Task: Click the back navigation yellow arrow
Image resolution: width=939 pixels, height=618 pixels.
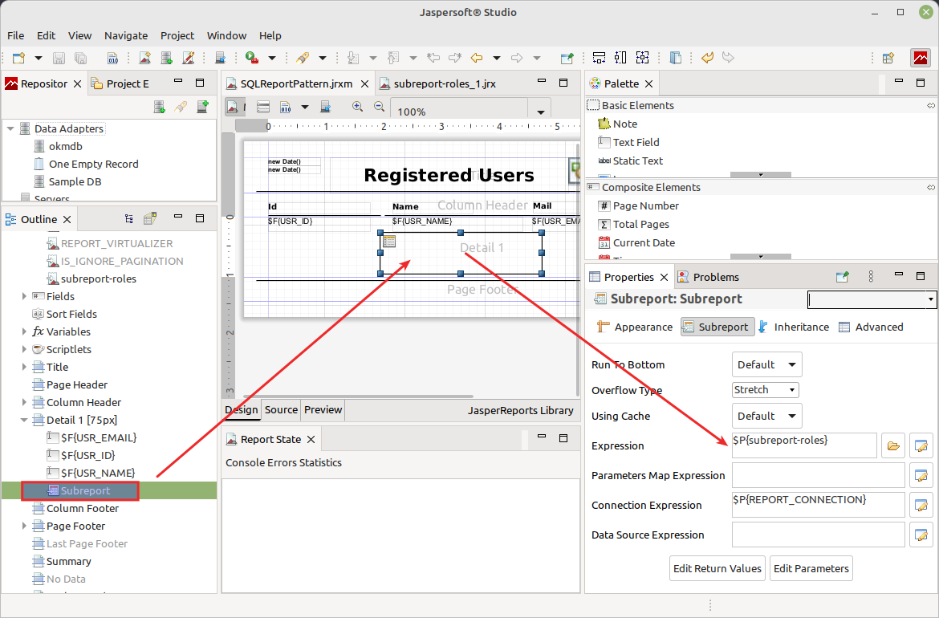Action: pos(477,58)
